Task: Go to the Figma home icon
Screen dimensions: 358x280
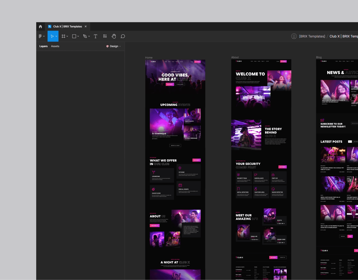Action: [x=40, y=26]
